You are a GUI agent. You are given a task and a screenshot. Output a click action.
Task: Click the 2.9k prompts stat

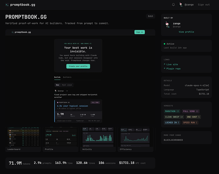point(43,163)
